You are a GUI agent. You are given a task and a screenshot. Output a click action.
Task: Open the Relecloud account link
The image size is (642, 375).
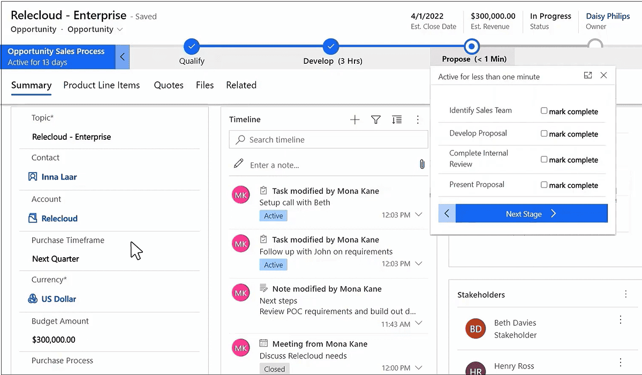(59, 219)
